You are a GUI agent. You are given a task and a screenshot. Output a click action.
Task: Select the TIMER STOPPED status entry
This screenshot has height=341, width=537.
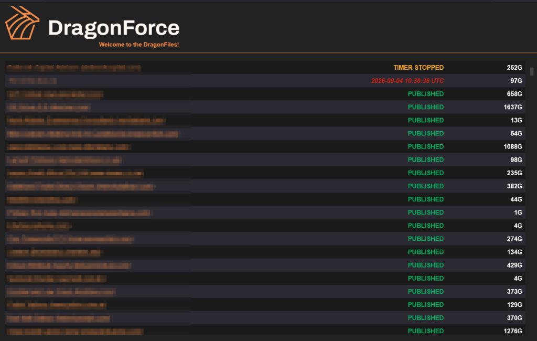(x=418, y=68)
